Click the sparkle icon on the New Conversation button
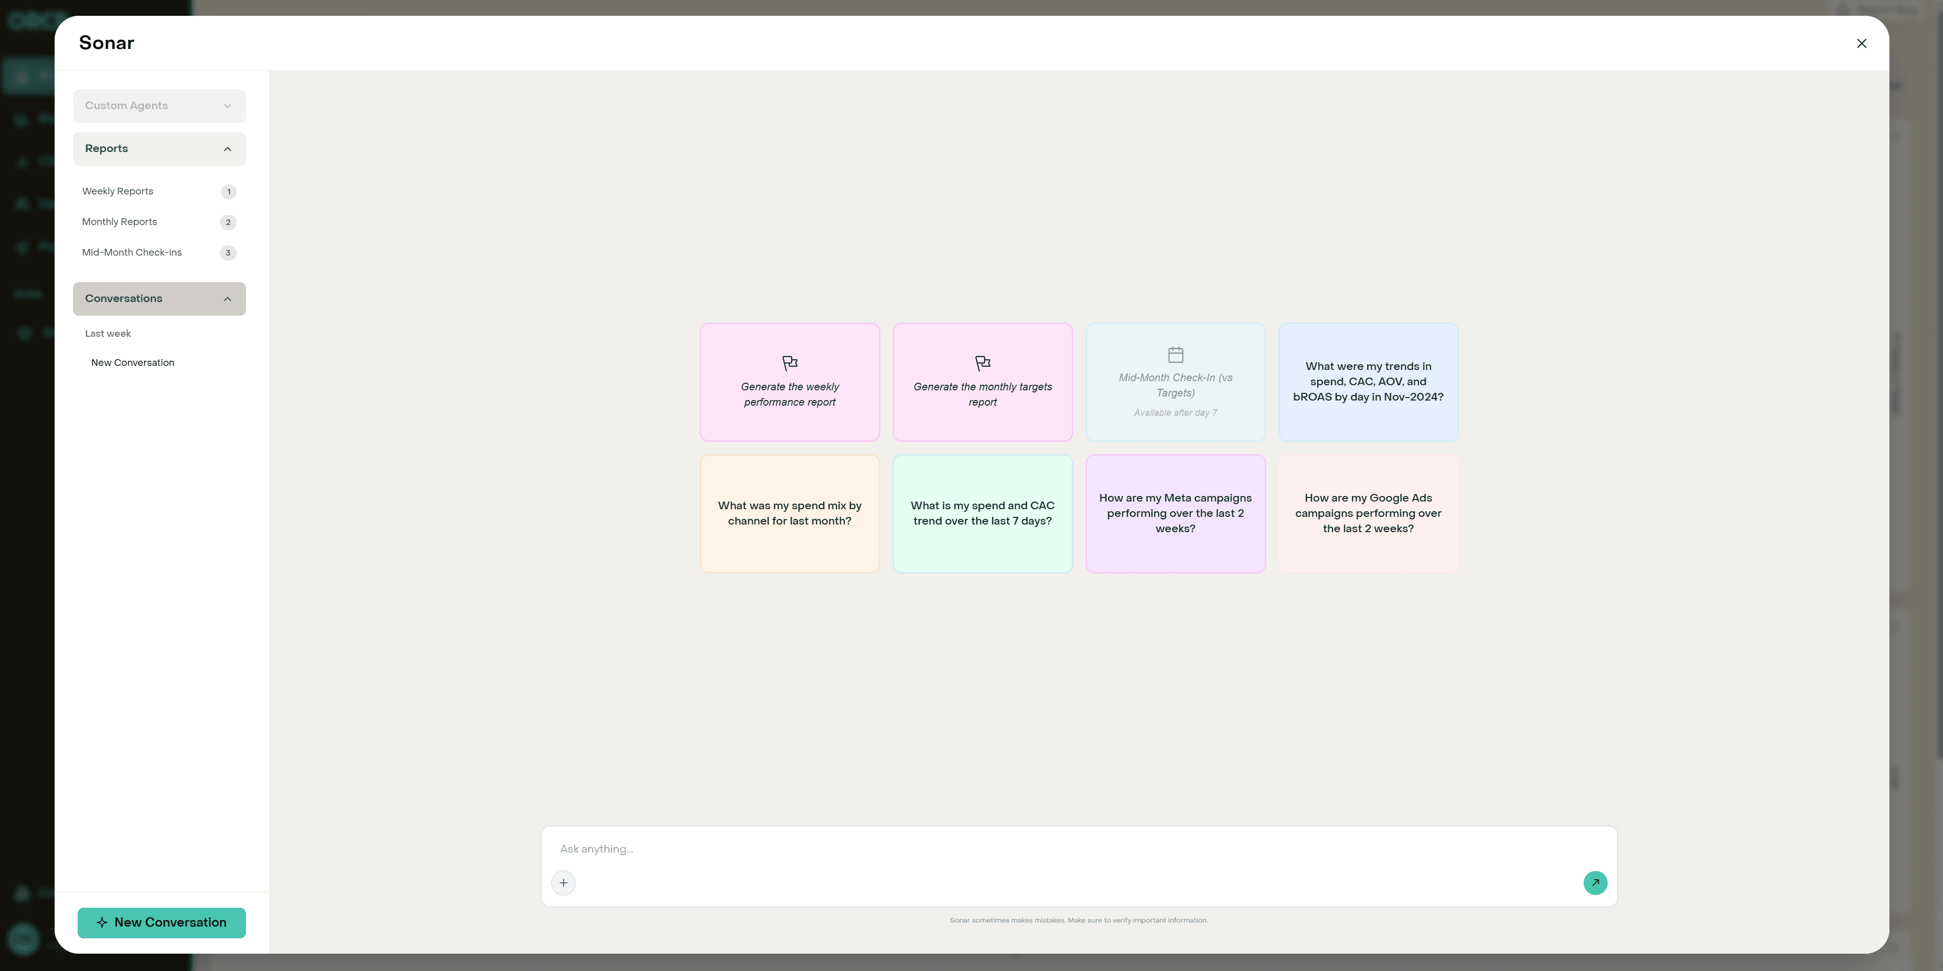The image size is (1943, 971). (x=103, y=922)
